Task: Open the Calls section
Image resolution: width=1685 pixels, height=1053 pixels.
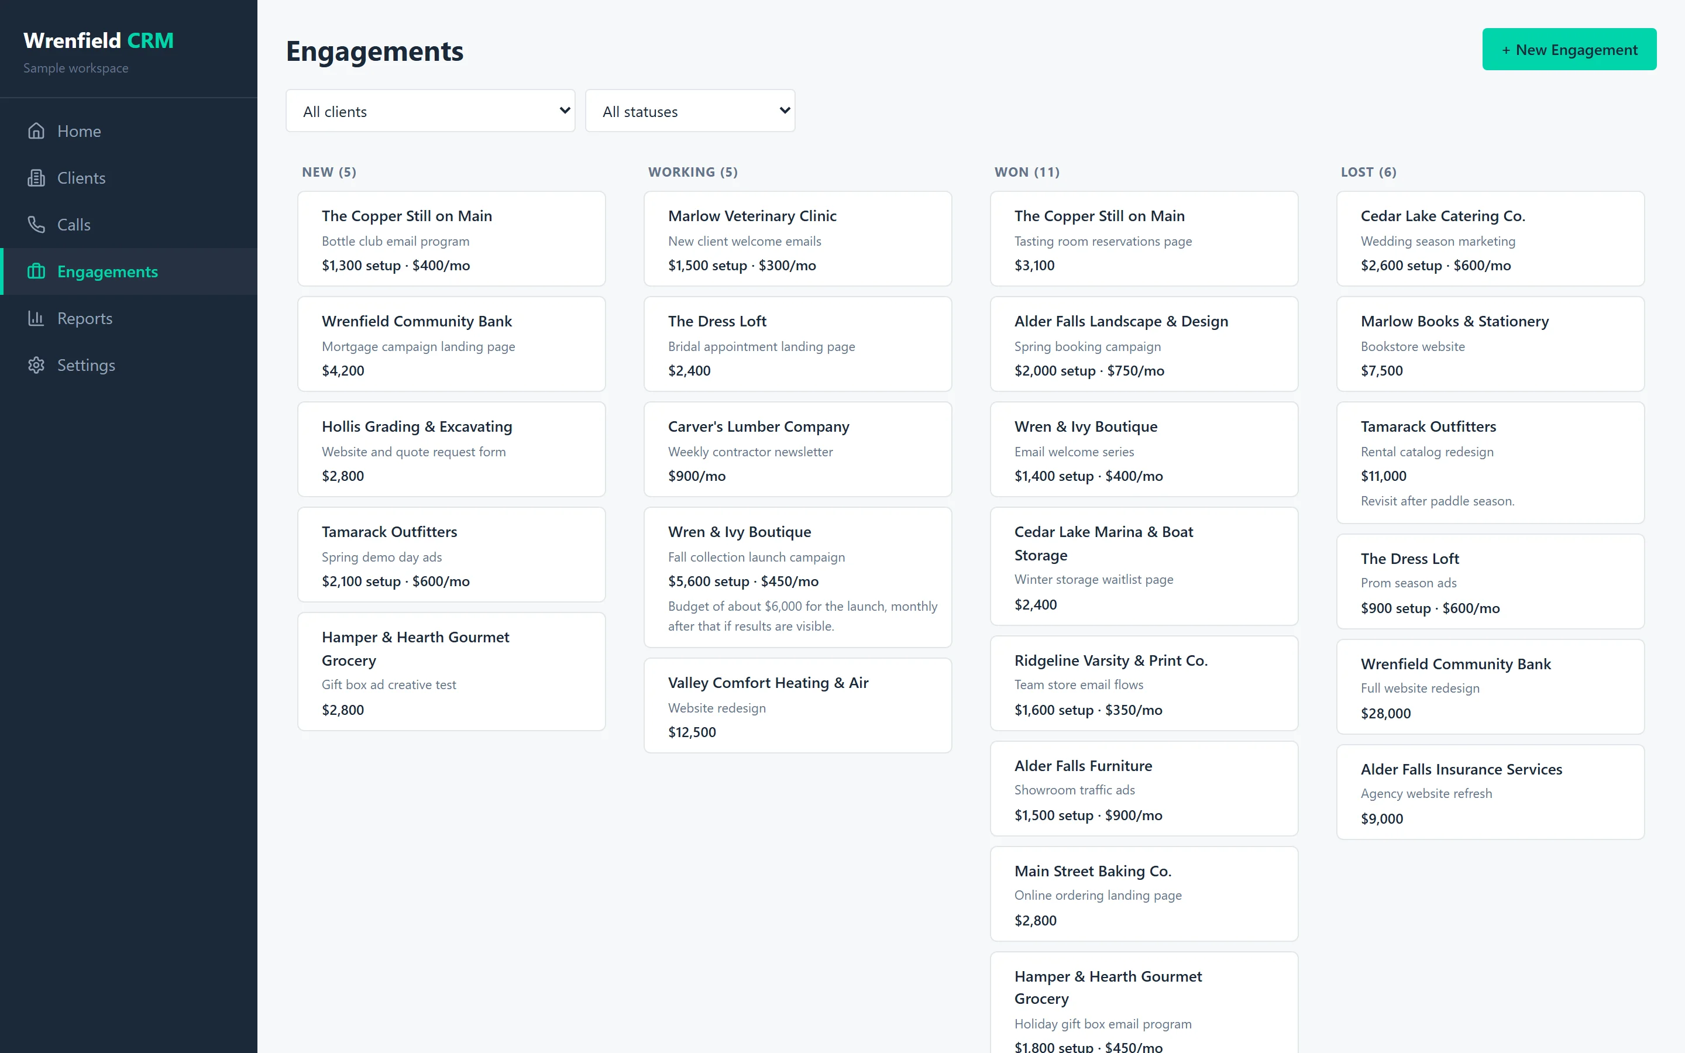Action: (x=129, y=224)
